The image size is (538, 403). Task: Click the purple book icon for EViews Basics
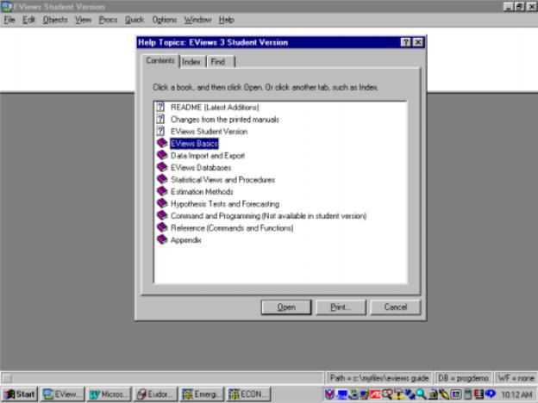coord(162,143)
